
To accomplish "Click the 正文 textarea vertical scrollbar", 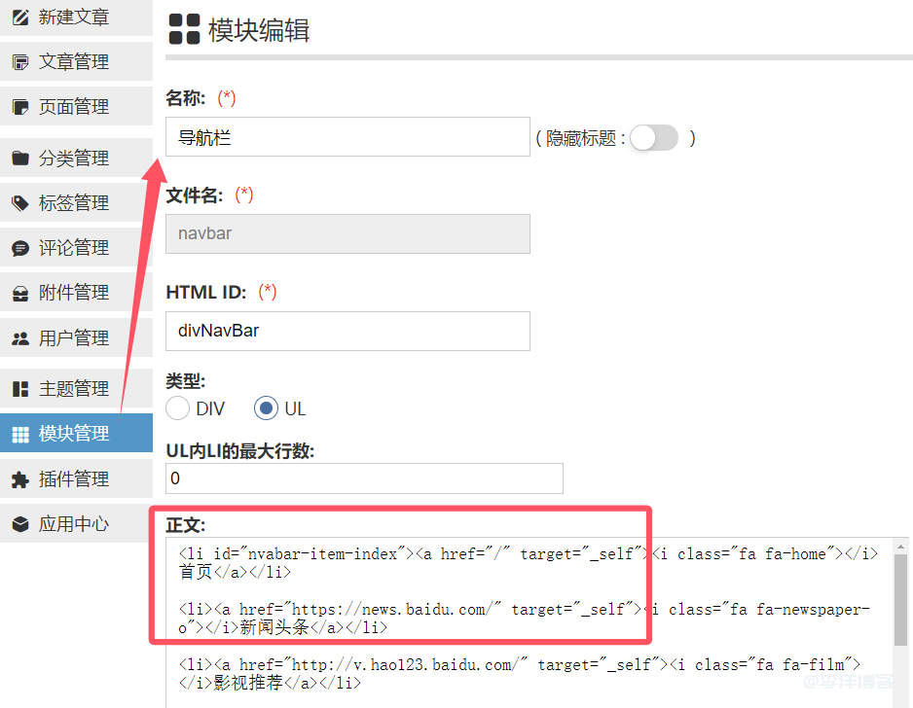I will [x=900, y=603].
